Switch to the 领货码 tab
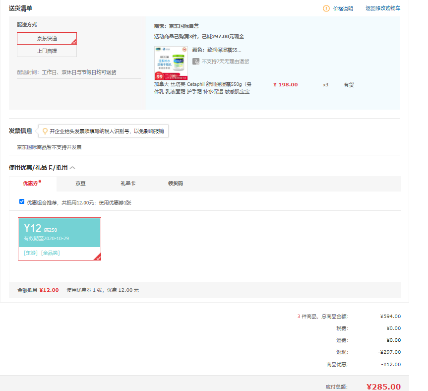 point(176,184)
